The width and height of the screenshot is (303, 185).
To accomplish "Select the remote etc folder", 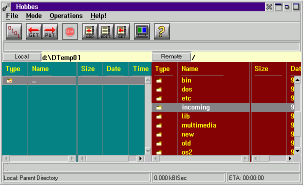I will coord(186,98).
